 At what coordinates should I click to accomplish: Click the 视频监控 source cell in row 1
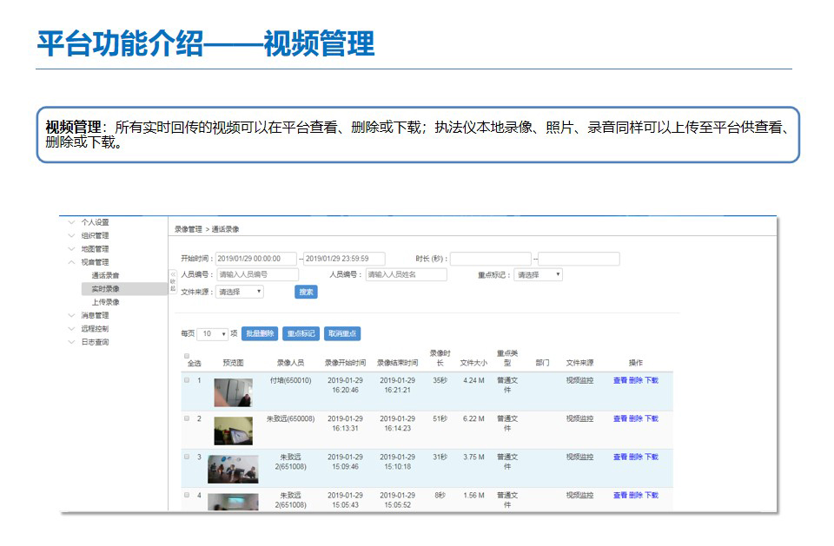click(579, 381)
